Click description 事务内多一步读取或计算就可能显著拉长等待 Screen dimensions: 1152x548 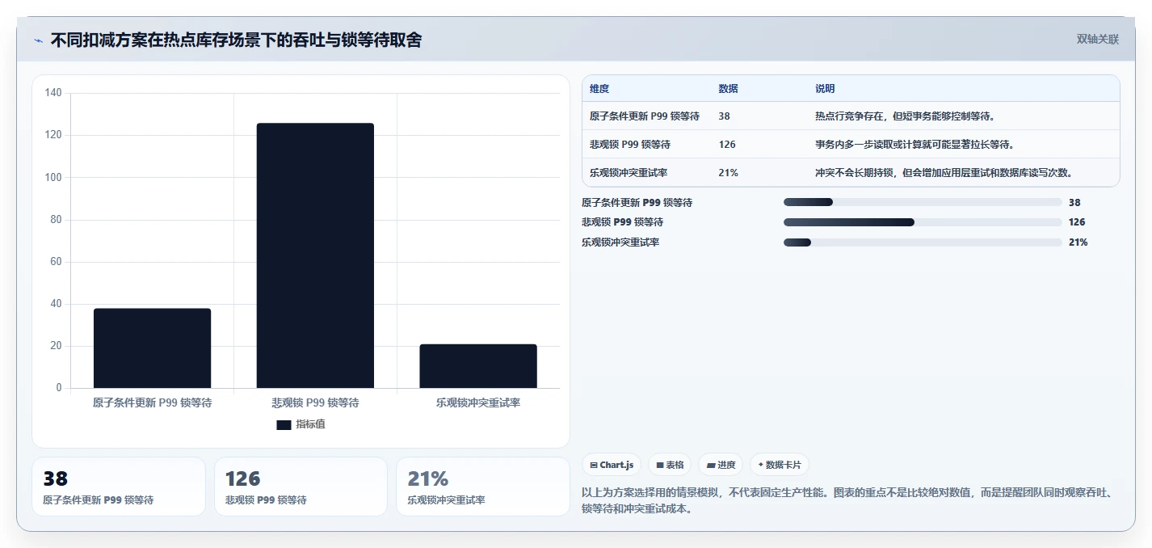coord(914,145)
